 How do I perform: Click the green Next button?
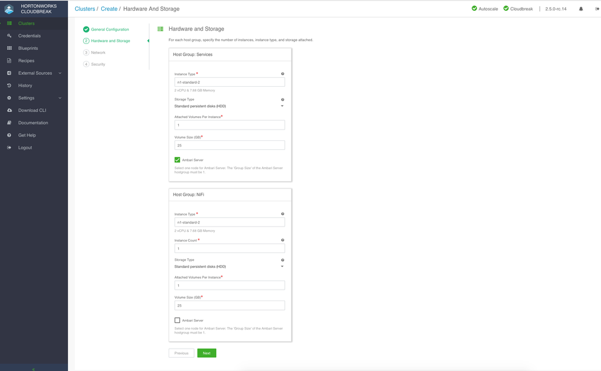pyautogui.click(x=207, y=353)
